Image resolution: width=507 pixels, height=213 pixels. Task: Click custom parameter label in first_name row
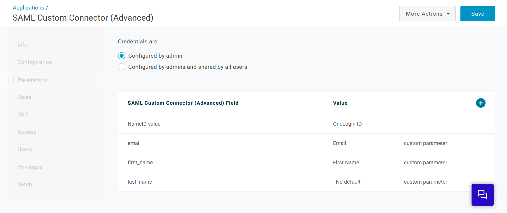[x=425, y=162]
